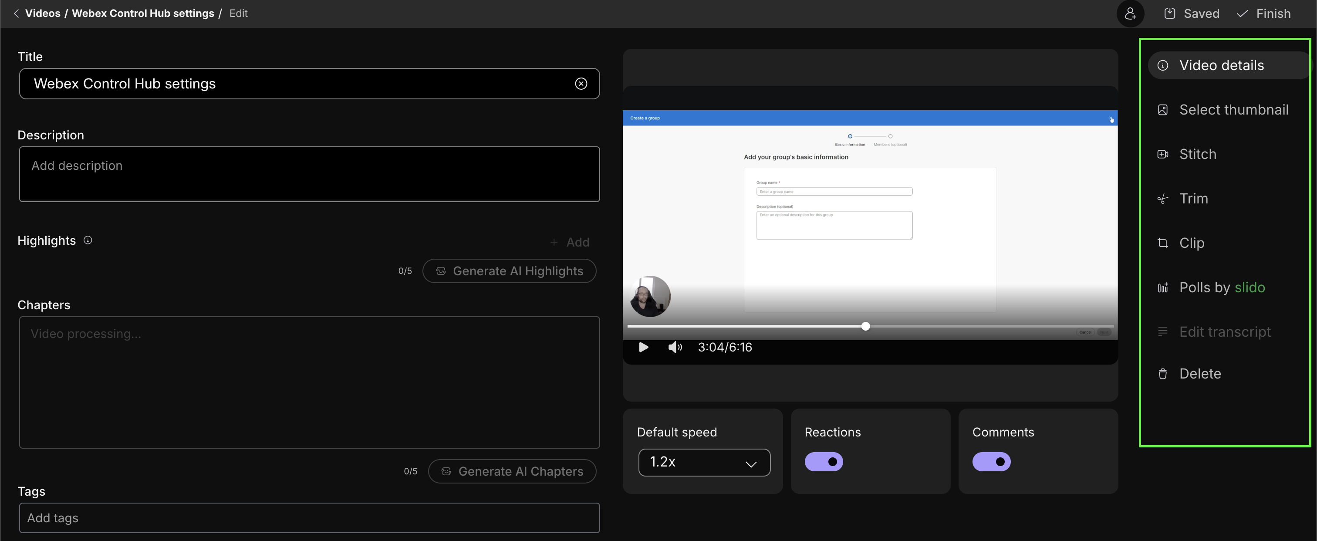Screen dimensions: 1317x541
Task: Generate AI Highlights
Action: tap(509, 271)
